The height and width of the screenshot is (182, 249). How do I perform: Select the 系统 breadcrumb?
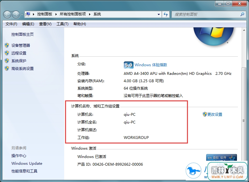click(x=97, y=14)
